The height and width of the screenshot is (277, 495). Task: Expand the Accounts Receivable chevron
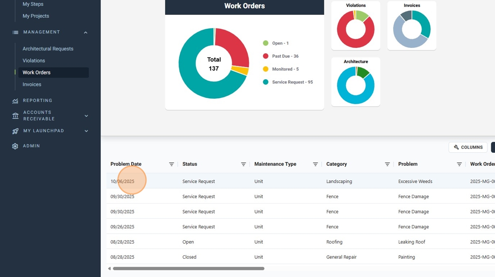point(86,116)
